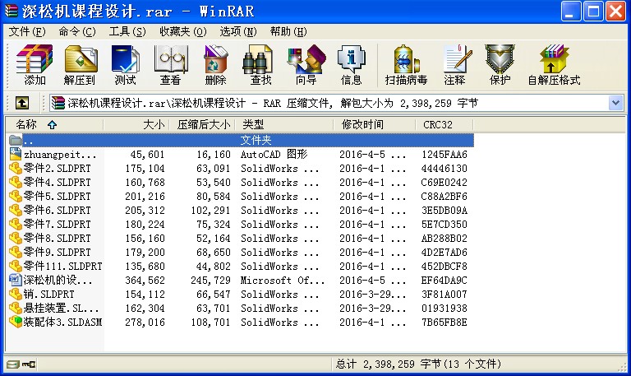
Task: Go up one folder level
Action: pyautogui.click(x=22, y=103)
